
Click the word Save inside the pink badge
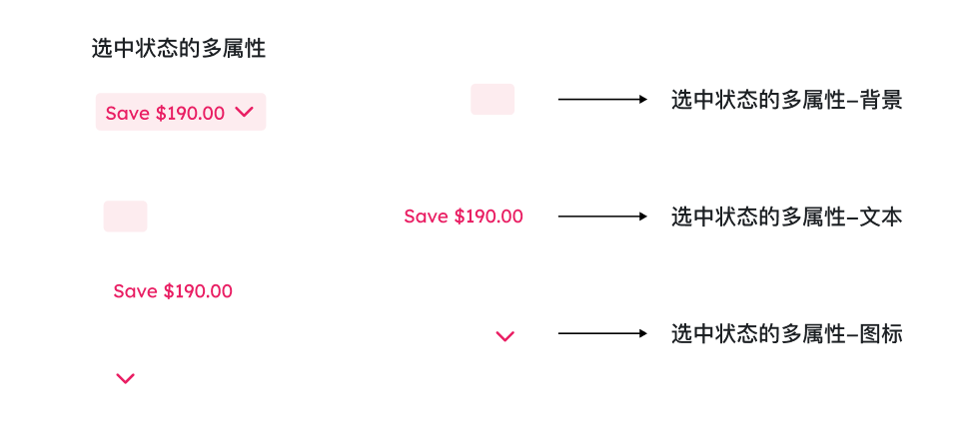[127, 113]
